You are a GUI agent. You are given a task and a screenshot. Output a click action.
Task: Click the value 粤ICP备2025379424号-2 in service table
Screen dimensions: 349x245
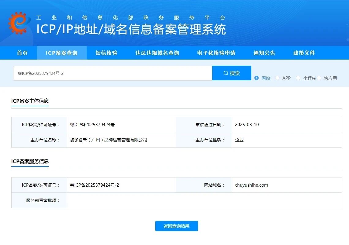(94, 185)
